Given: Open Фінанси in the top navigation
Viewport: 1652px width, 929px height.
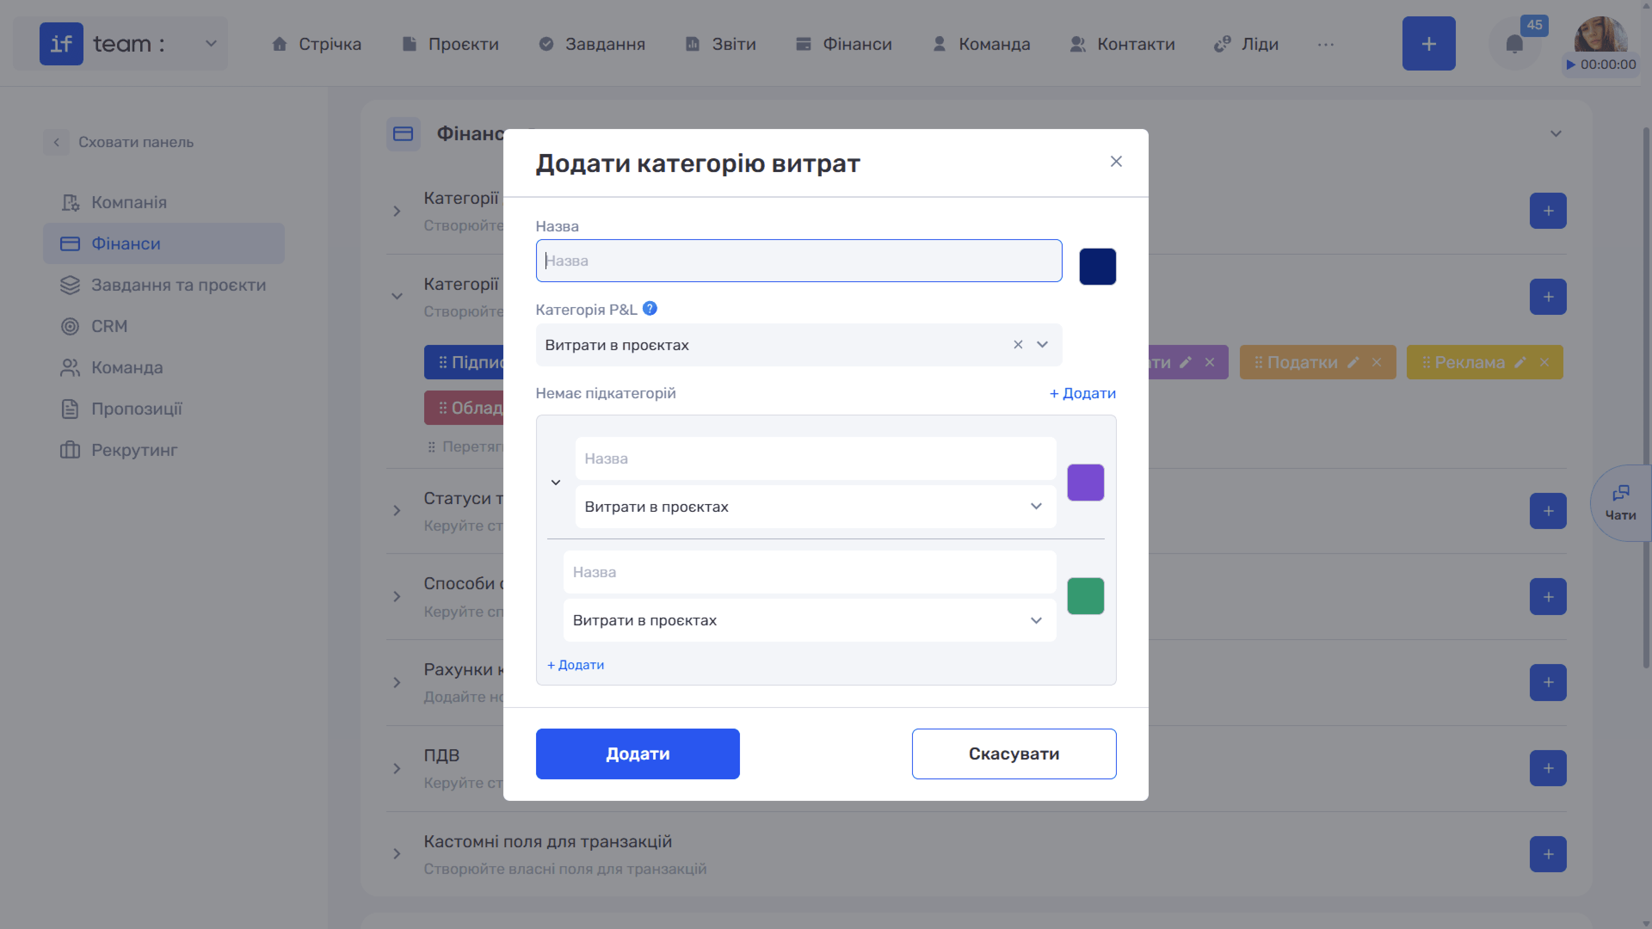Looking at the screenshot, I should pyautogui.click(x=843, y=44).
